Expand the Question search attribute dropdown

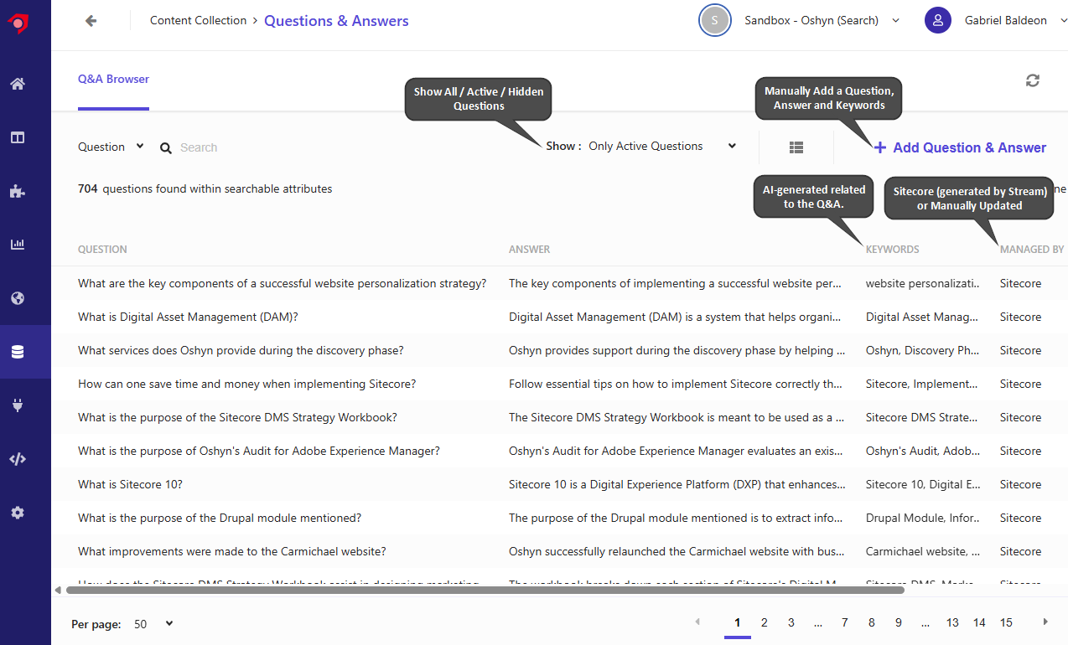[x=111, y=147]
